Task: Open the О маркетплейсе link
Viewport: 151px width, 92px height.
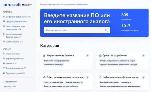Action: [x=10, y=82]
